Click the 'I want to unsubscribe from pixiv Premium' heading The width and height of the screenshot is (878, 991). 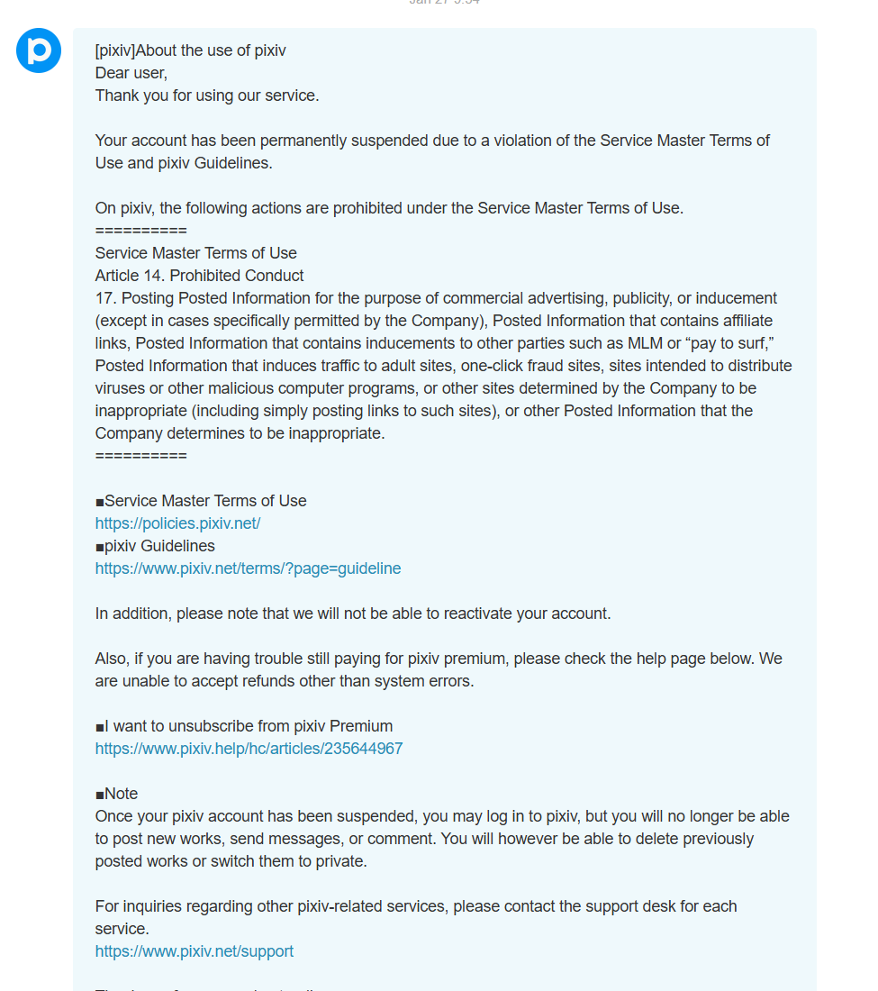(x=244, y=726)
